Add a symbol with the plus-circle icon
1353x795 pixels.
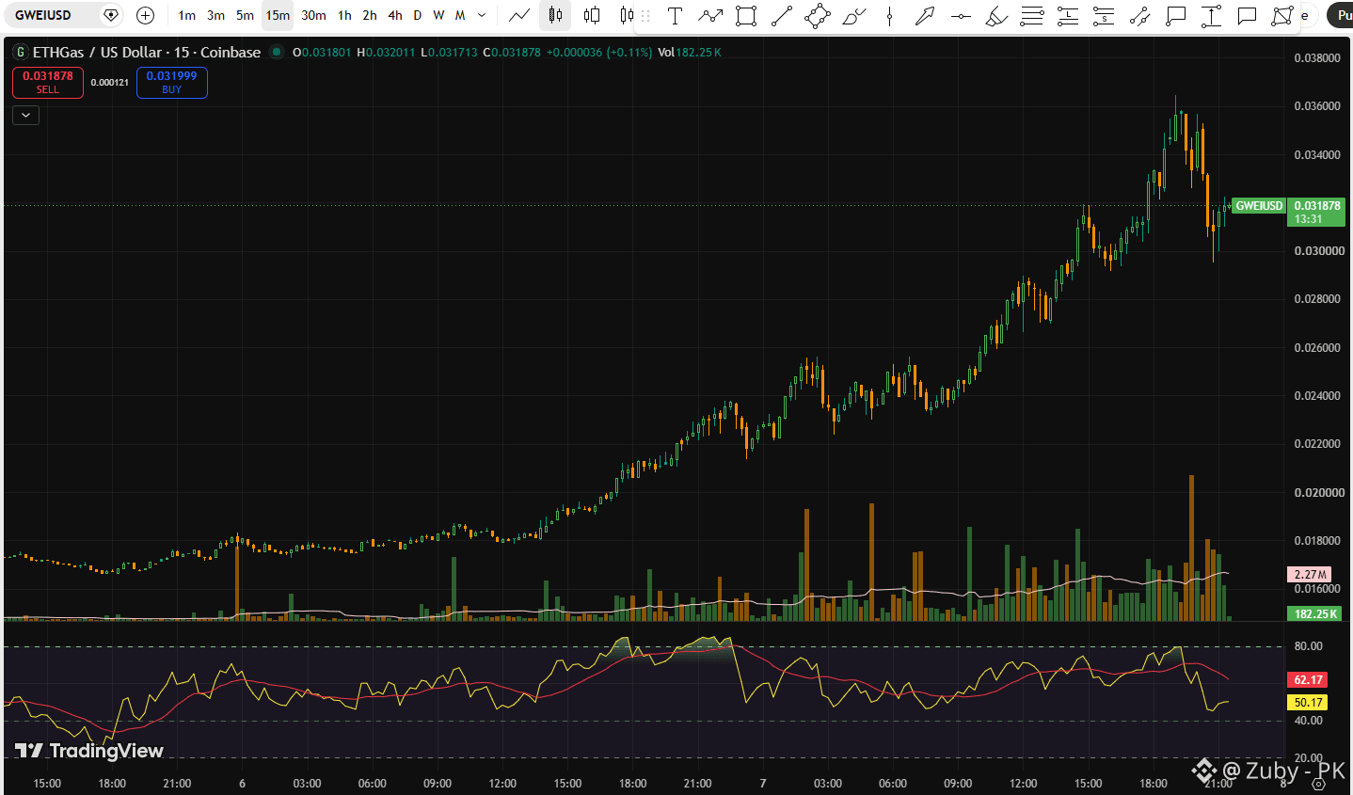pyautogui.click(x=145, y=15)
